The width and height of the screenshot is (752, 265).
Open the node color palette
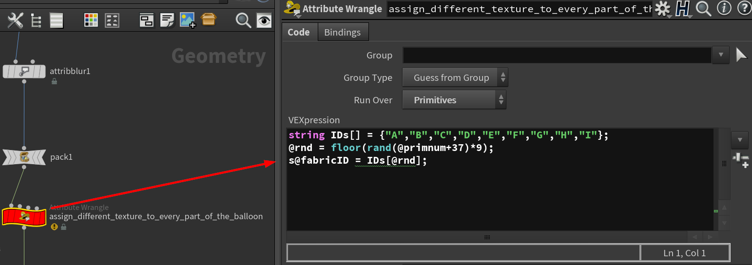click(x=91, y=20)
